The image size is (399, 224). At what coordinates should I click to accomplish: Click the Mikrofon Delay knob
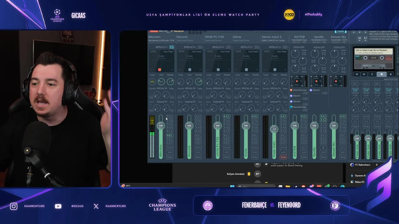(x=166, y=95)
